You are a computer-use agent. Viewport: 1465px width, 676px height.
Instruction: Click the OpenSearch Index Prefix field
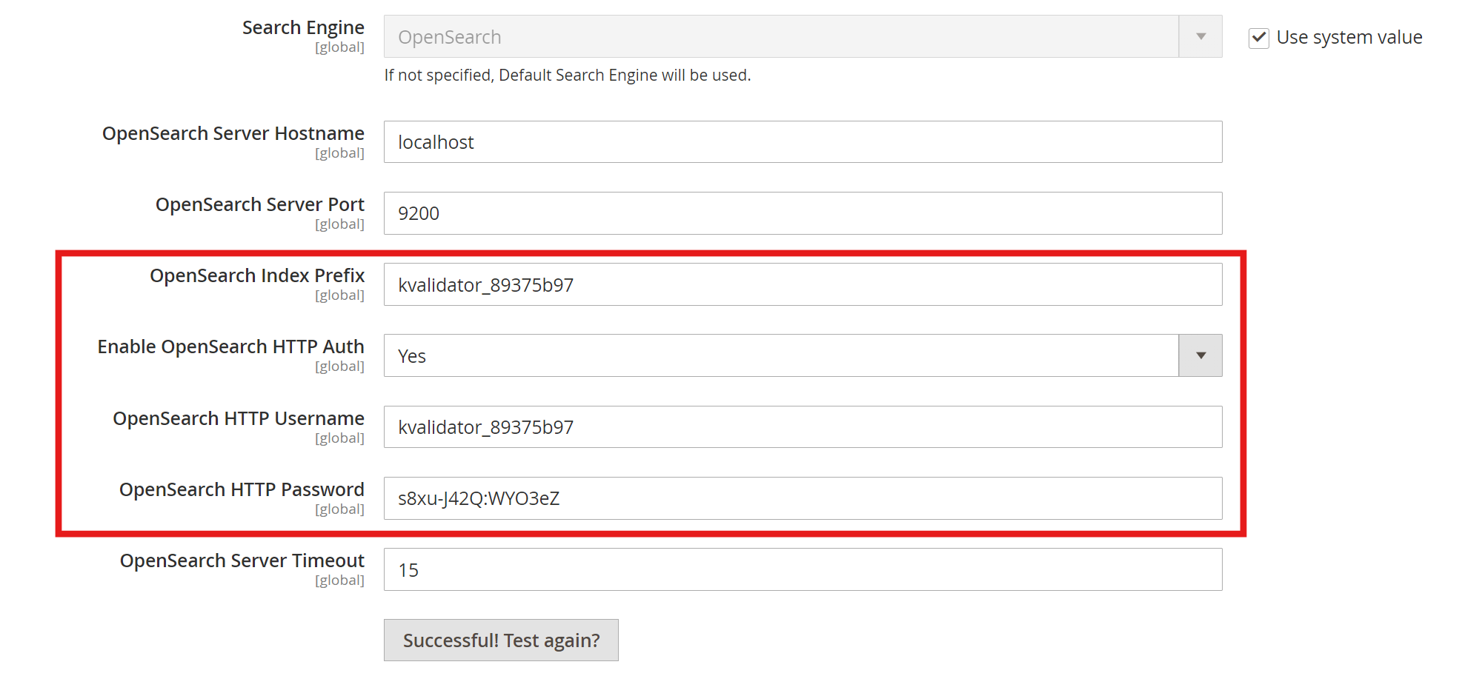tap(803, 284)
